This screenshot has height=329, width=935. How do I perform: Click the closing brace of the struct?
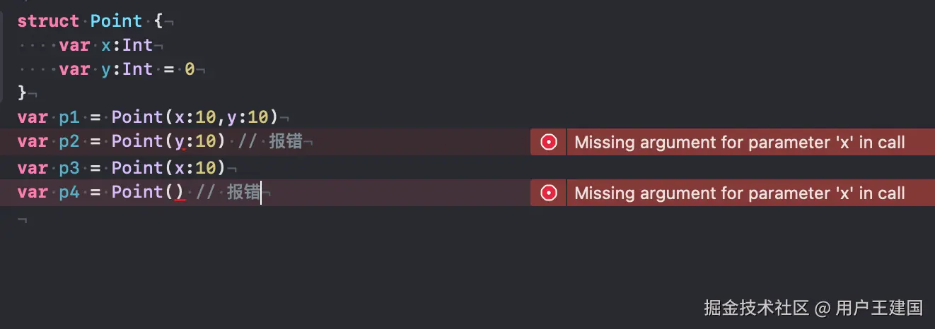[22, 92]
